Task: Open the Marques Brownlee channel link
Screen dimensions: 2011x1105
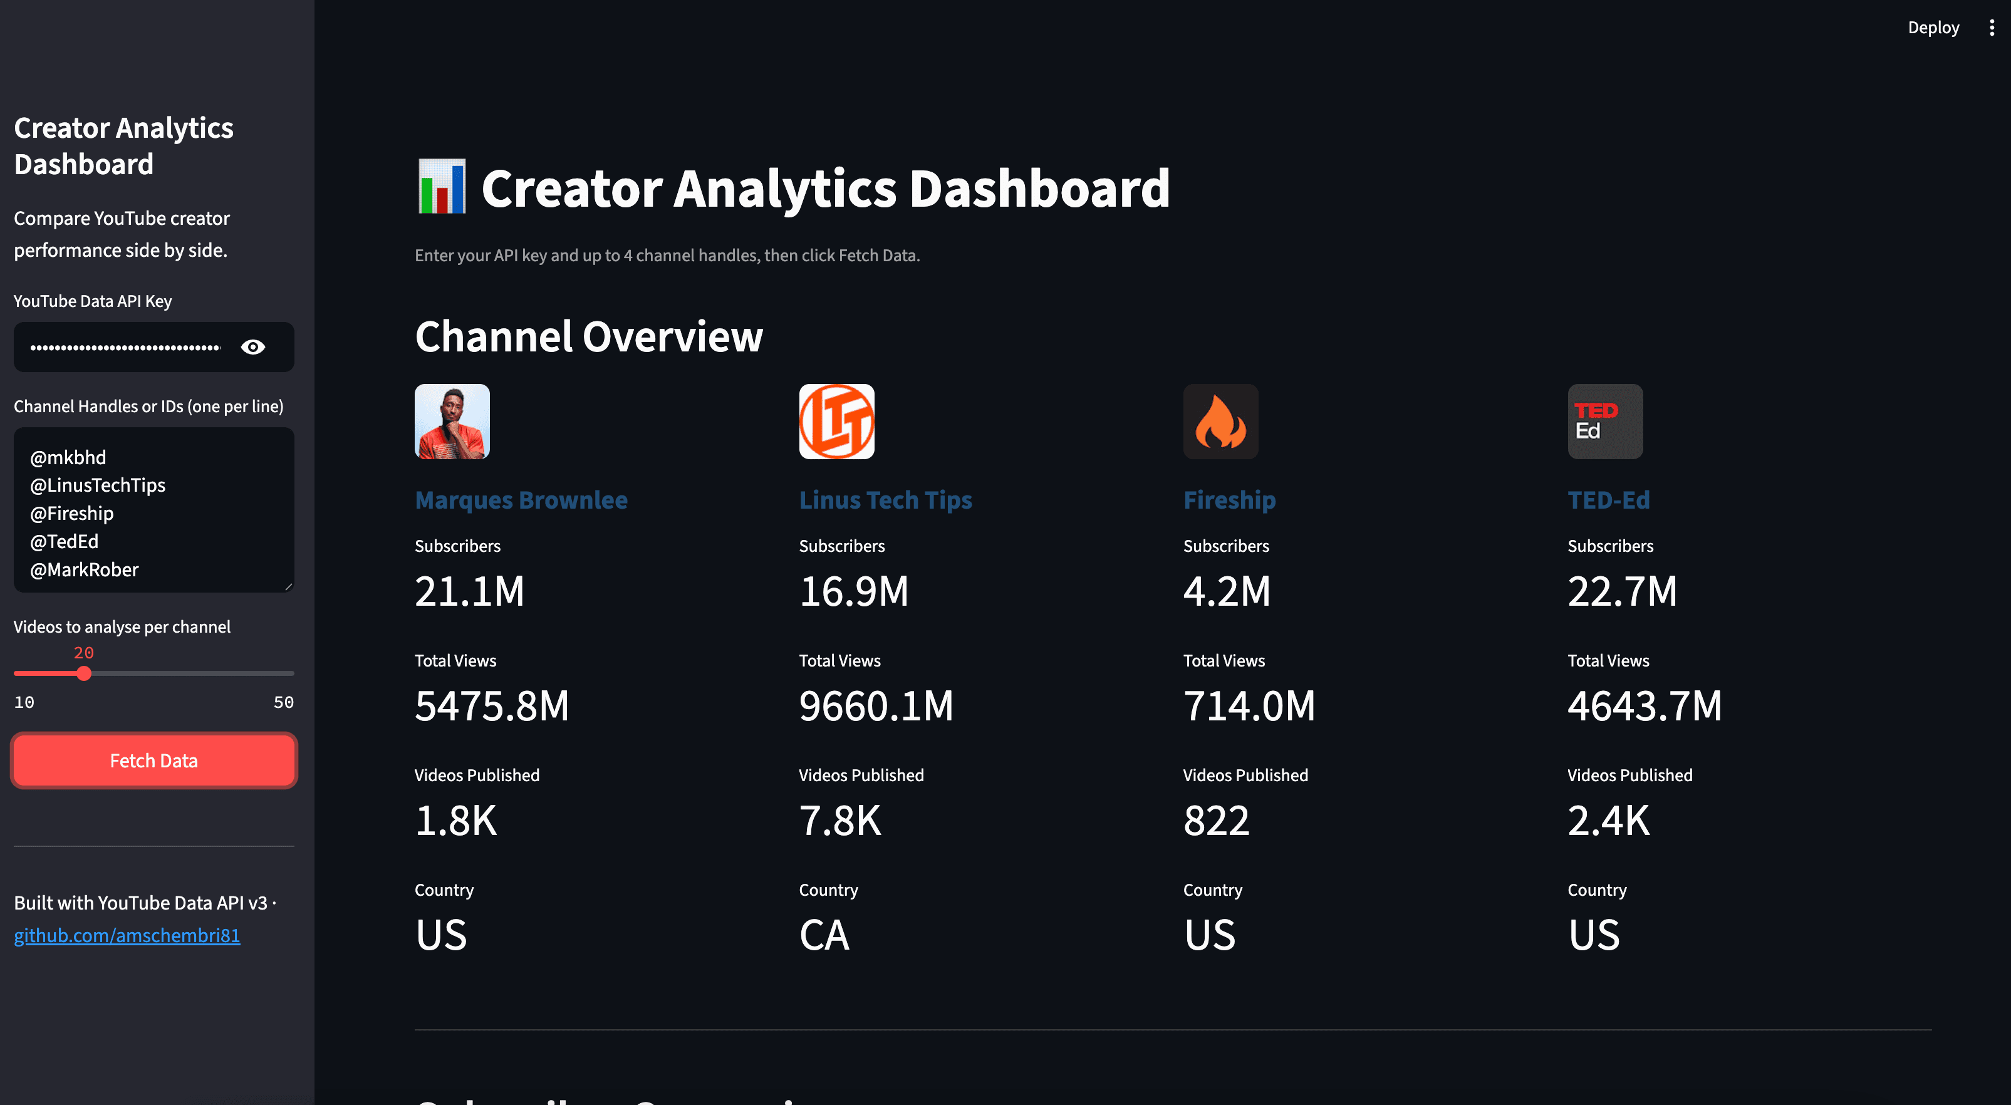Action: 521,501
